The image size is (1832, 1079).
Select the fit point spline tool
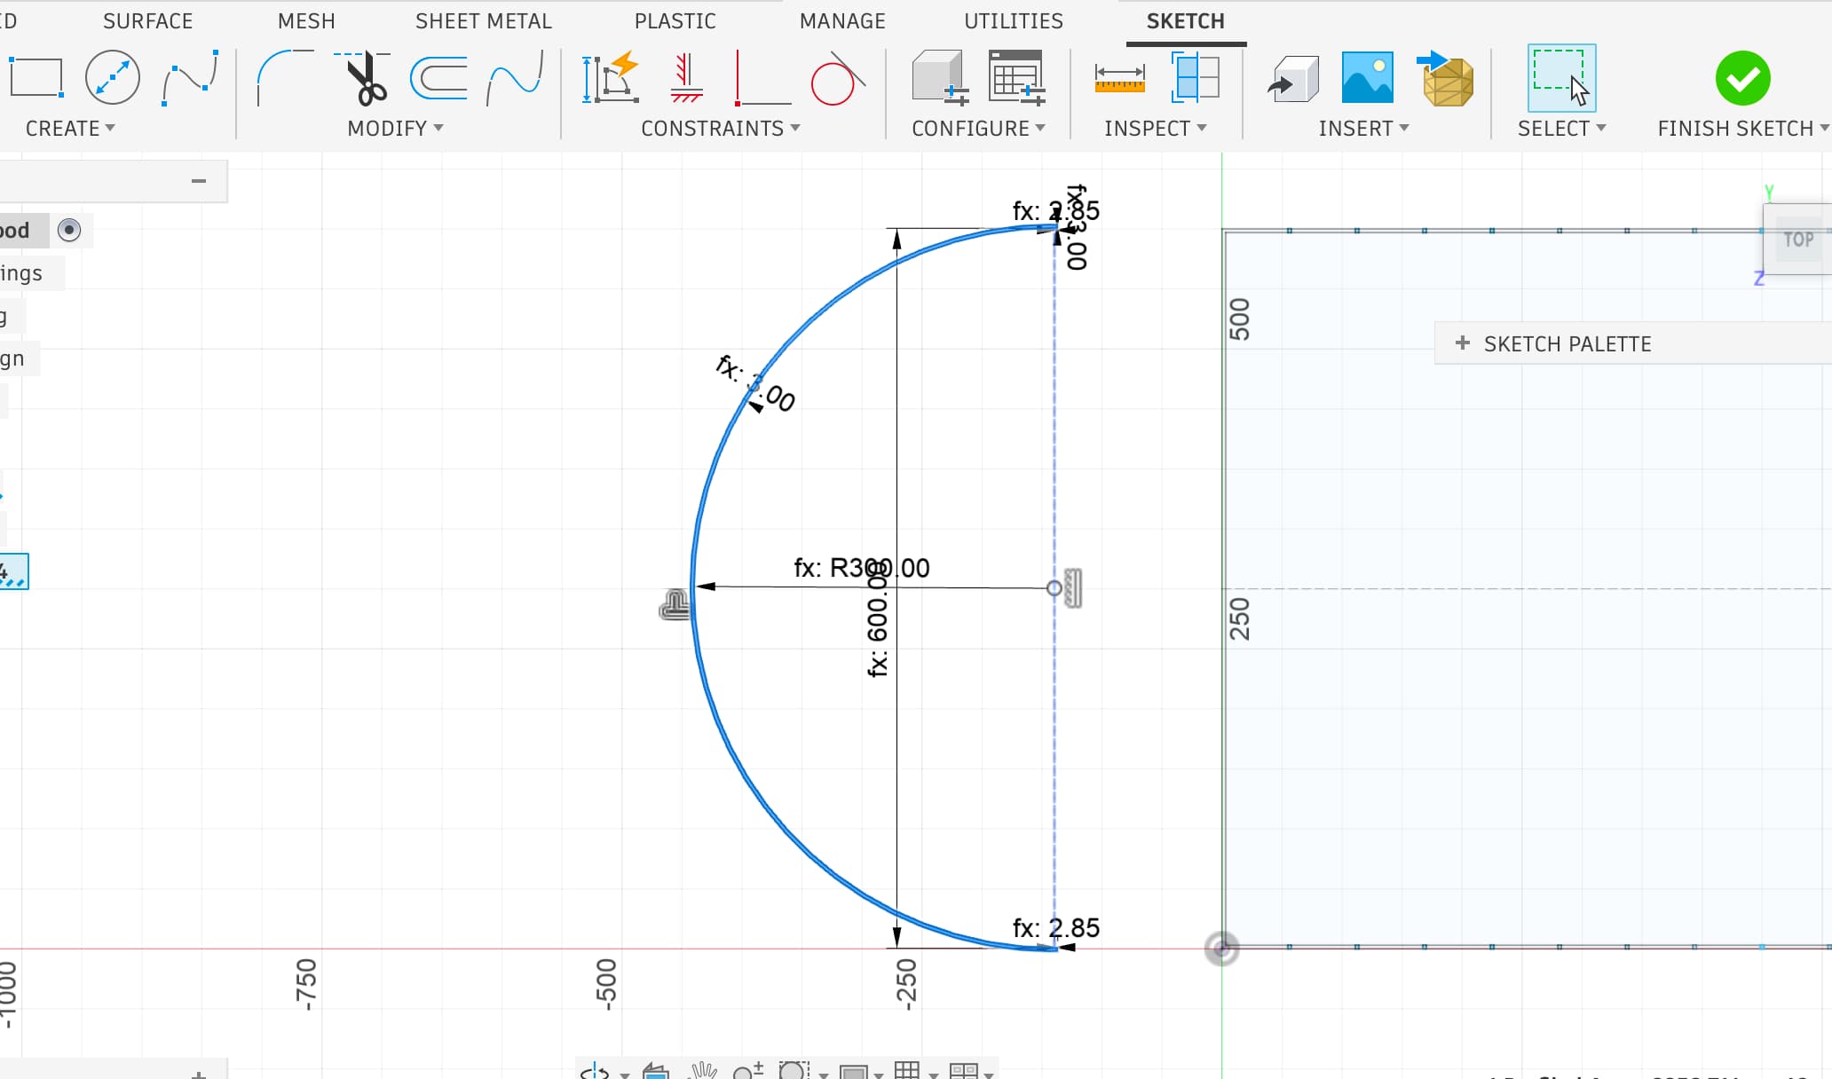[x=190, y=79]
